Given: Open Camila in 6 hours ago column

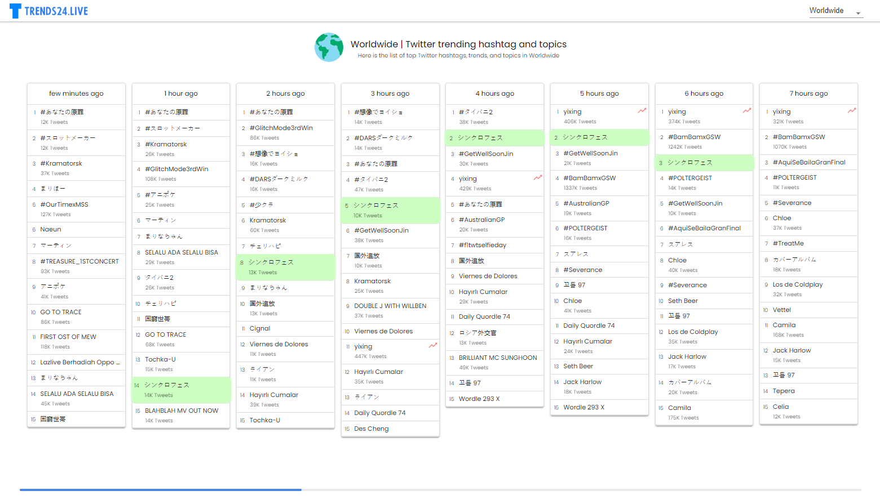Looking at the screenshot, I should point(679,408).
